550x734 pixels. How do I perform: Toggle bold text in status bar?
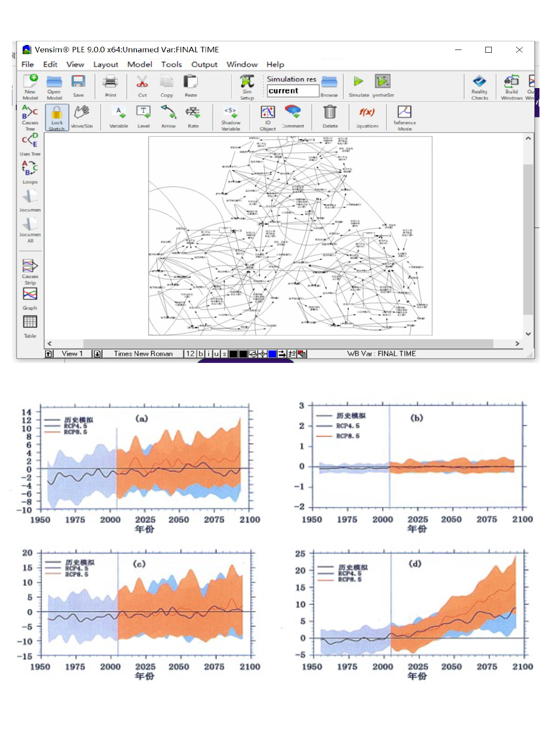[x=201, y=354]
